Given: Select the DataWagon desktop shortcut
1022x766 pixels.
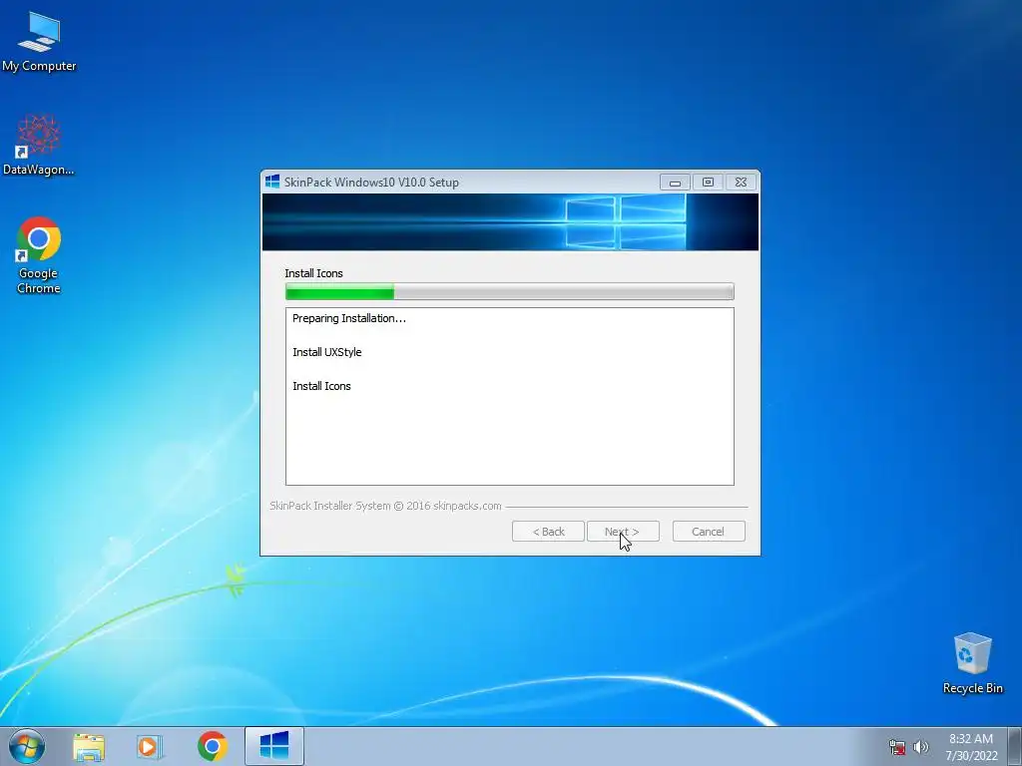Looking at the screenshot, I should [x=39, y=145].
